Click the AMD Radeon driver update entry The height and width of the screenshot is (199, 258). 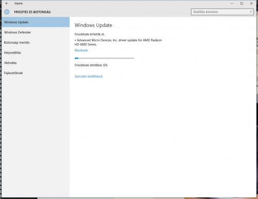click(x=118, y=42)
